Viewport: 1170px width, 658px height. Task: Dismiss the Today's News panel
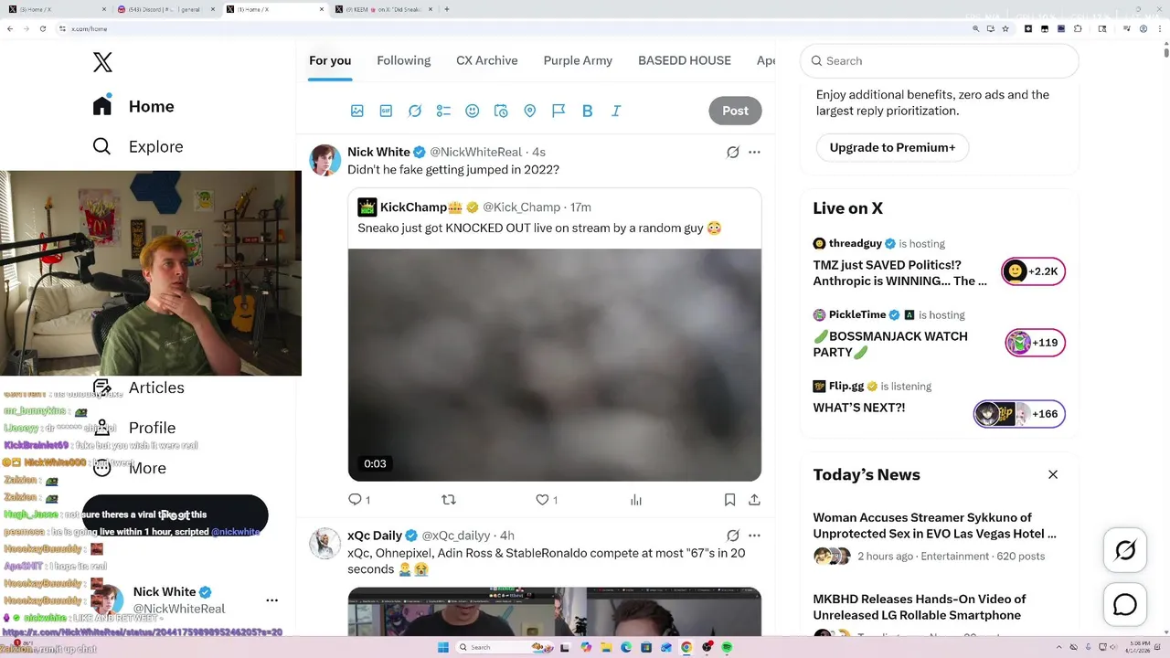pos(1053,474)
